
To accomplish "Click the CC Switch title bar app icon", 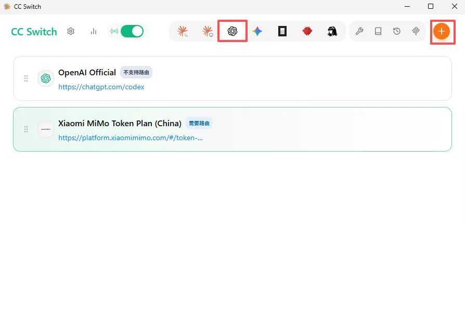I will (7, 7).
